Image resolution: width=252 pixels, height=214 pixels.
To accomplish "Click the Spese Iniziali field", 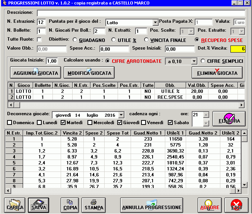I will coord(180,49).
